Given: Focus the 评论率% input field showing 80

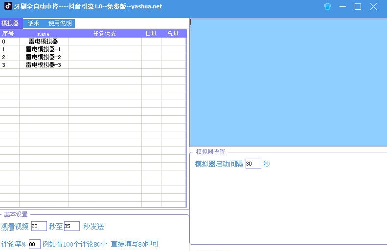Looking at the screenshot, I should coord(35,244).
